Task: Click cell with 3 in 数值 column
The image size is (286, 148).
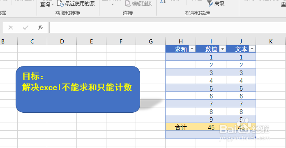Action: 211,73
